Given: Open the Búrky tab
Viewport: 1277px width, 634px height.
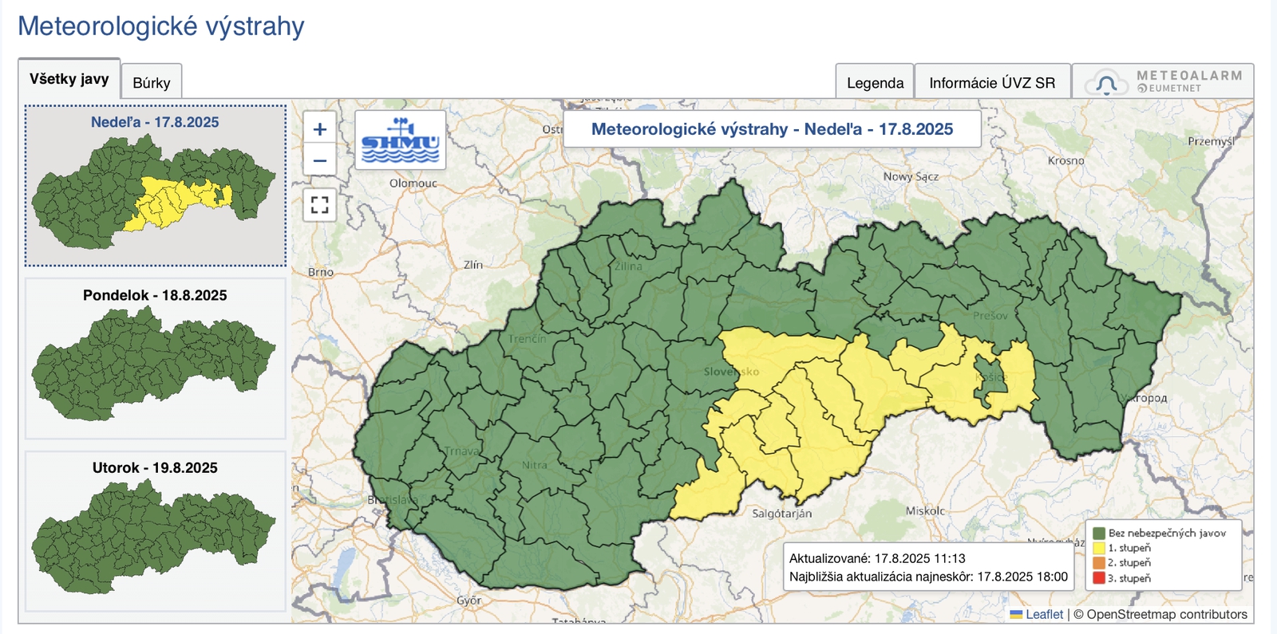Looking at the screenshot, I should [152, 83].
